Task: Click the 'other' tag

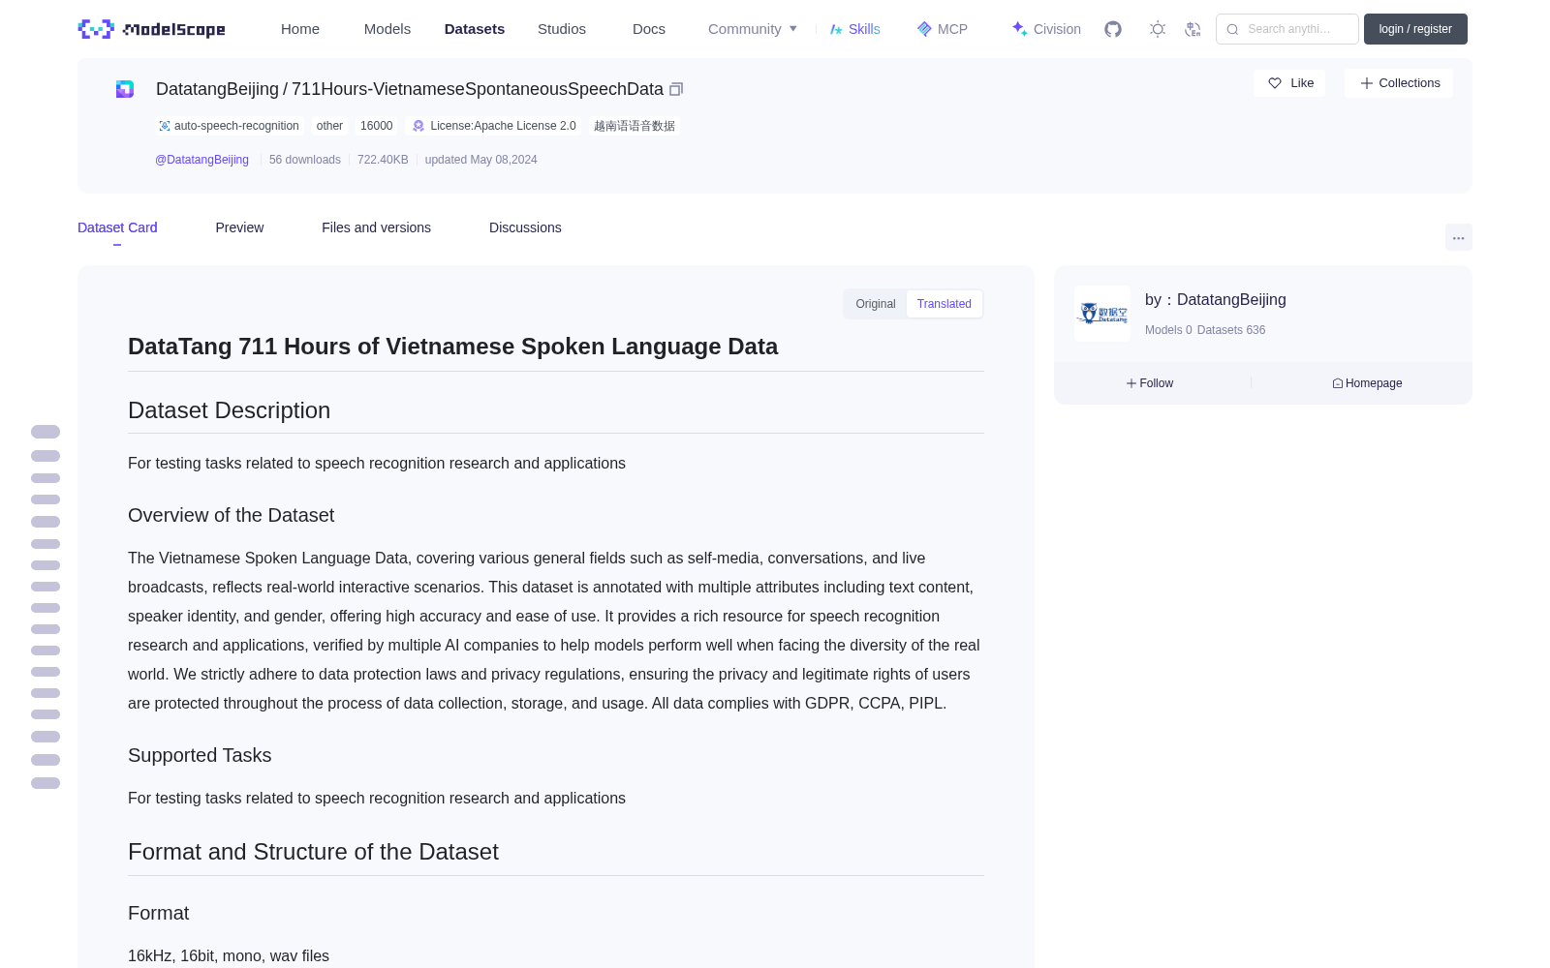Action: [x=329, y=126]
